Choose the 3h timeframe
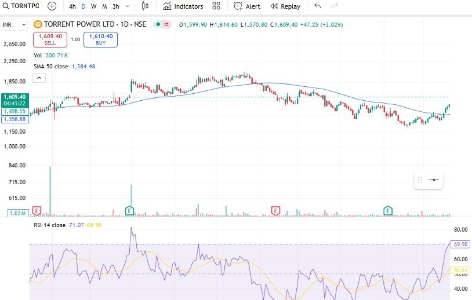This screenshot has width=472, height=300. point(116,6)
